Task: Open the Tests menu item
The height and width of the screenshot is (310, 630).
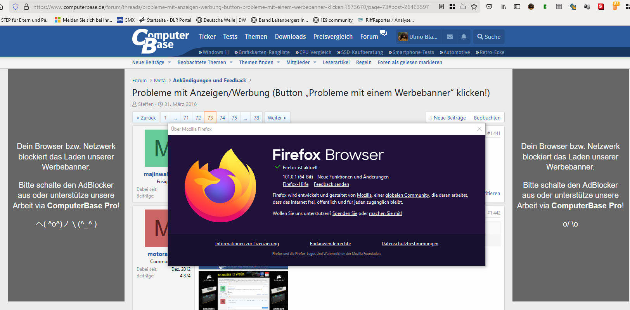Action: 230,36
